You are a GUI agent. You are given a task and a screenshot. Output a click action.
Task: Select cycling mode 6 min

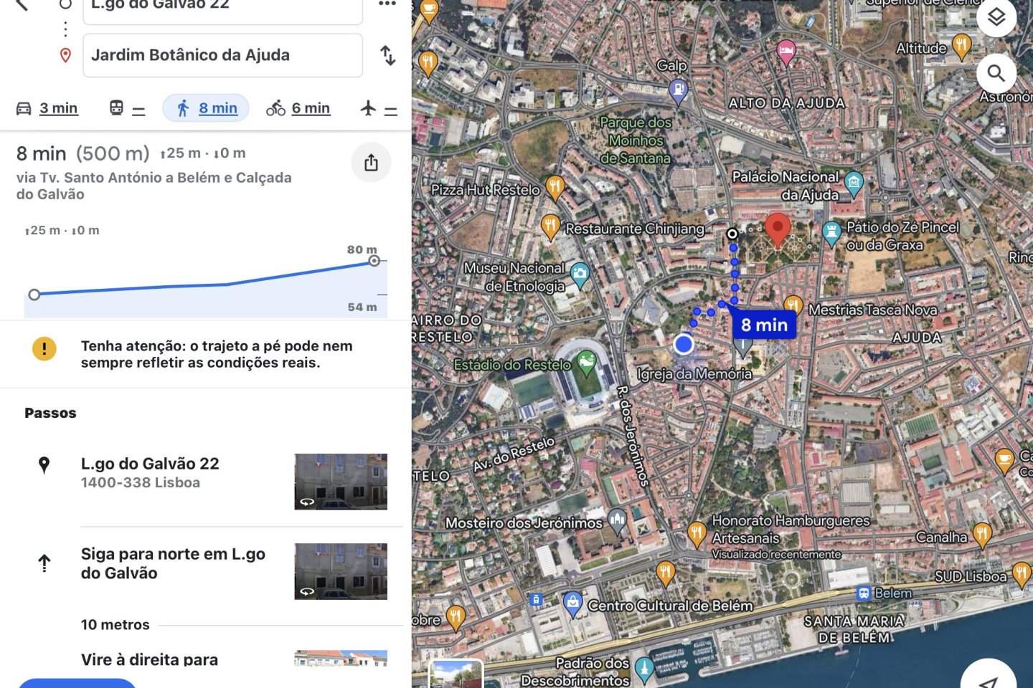tap(298, 108)
